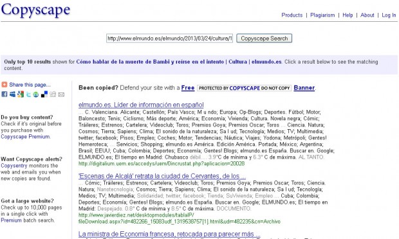Click the Premium batch search link

tap(11, 220)
